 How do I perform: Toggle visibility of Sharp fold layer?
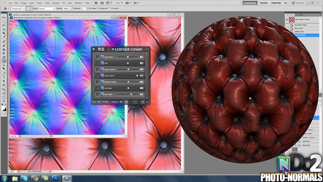coord(97,57)
